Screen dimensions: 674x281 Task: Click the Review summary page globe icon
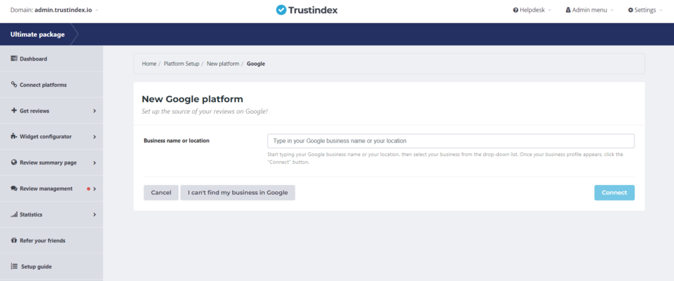coord(14,163)
